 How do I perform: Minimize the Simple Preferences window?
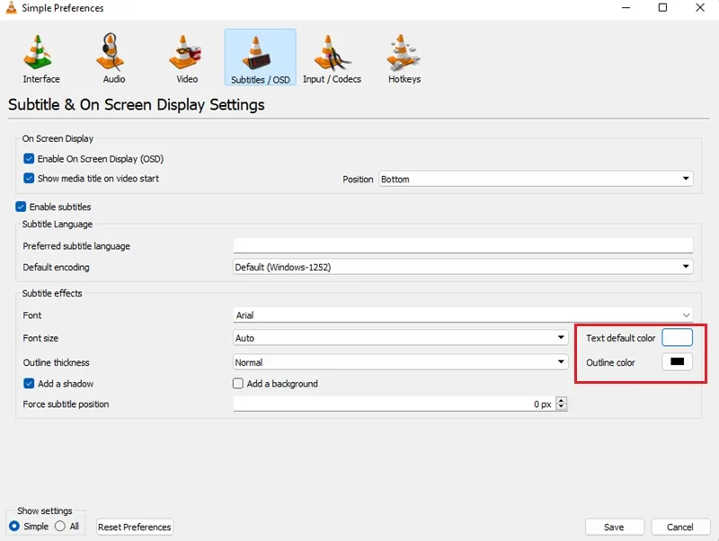coord(626,8)
